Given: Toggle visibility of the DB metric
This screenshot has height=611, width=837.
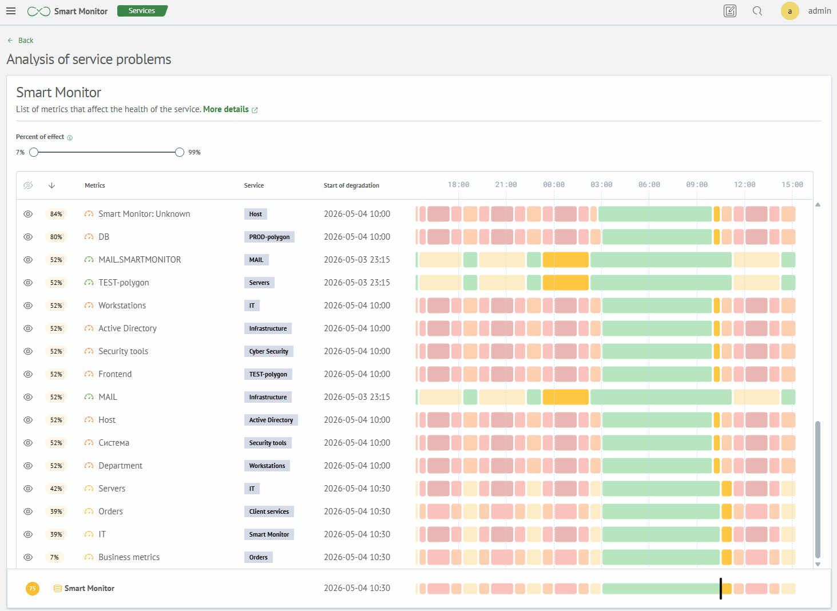Looking at the screenshot, I should [28, 237].
